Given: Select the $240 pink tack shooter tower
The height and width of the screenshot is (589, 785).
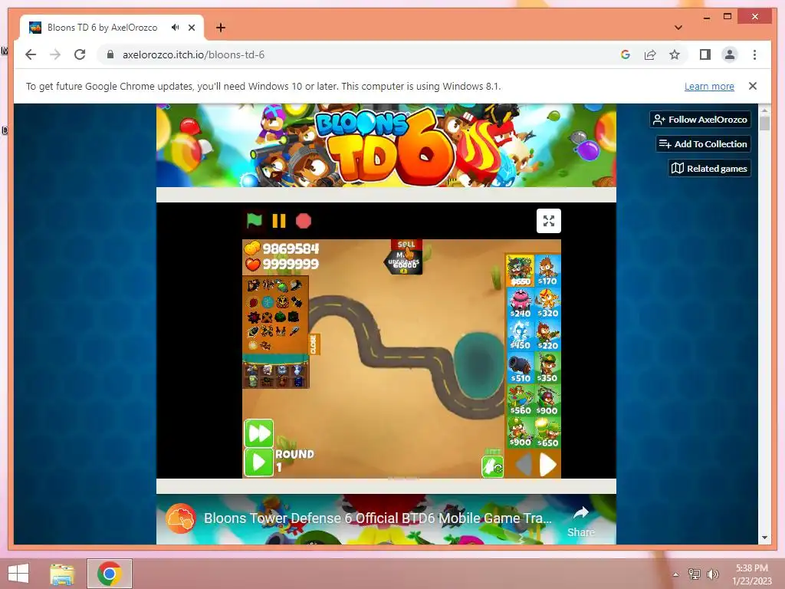Looking at the screenshot, I should pos(521,303).
